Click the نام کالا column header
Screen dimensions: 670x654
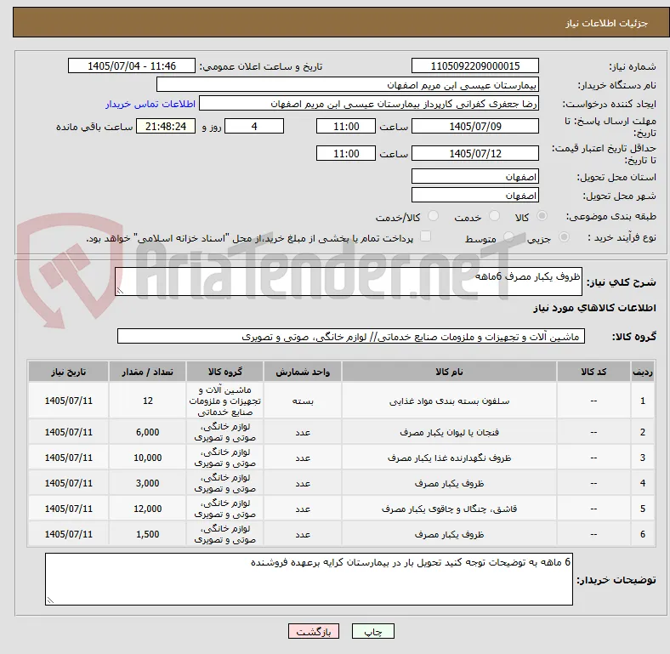click(x=449, y=372)
